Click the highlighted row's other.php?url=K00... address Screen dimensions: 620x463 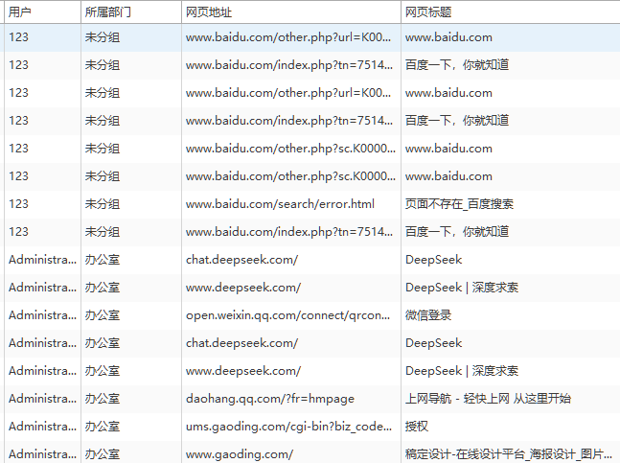pyautogui.click(x=288, y=37)
